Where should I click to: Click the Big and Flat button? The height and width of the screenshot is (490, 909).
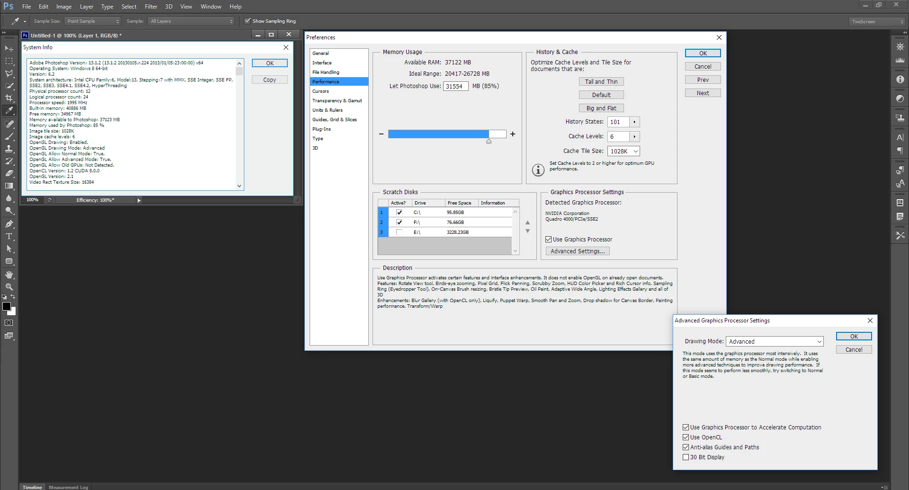pos(601,108)
